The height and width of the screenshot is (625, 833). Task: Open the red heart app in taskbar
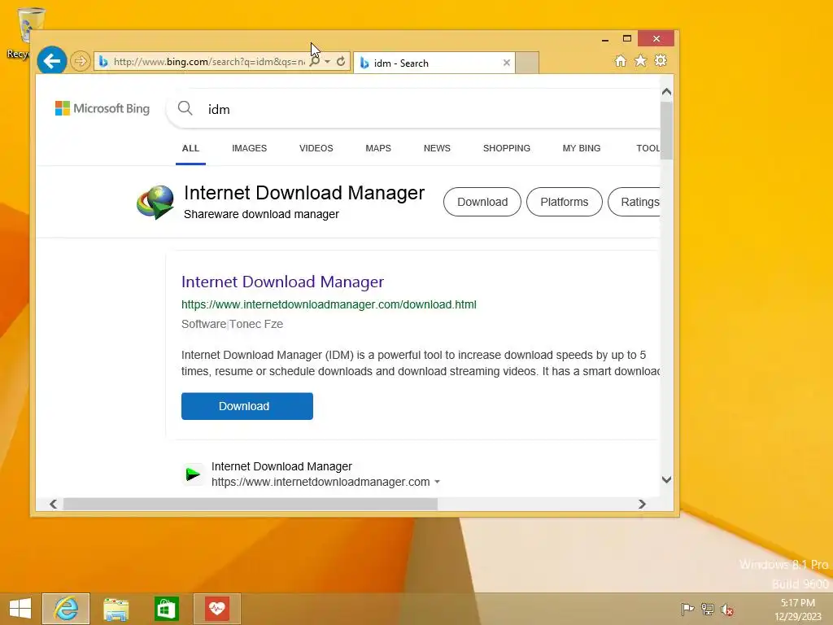click(216, 609)
